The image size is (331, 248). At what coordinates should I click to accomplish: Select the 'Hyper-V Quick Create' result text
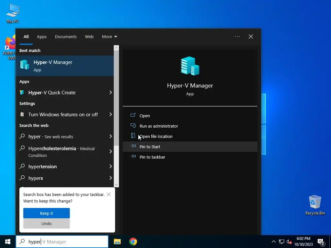tap(52, 92)
